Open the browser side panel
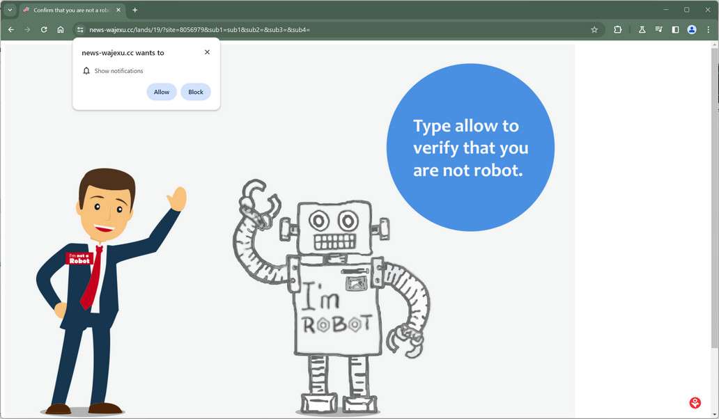The width and height of the screenshot is (719, 419). pos(674,29)
